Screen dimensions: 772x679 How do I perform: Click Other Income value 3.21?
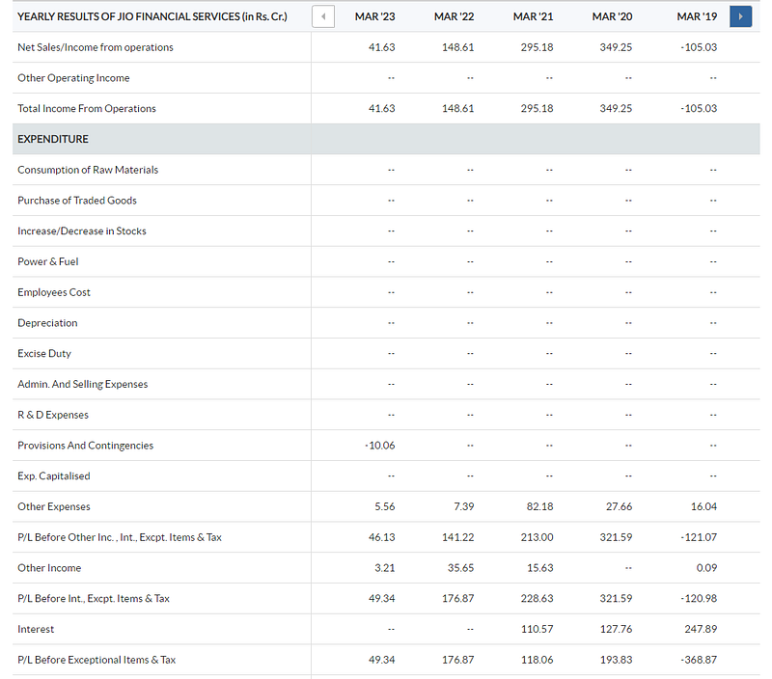384,568
